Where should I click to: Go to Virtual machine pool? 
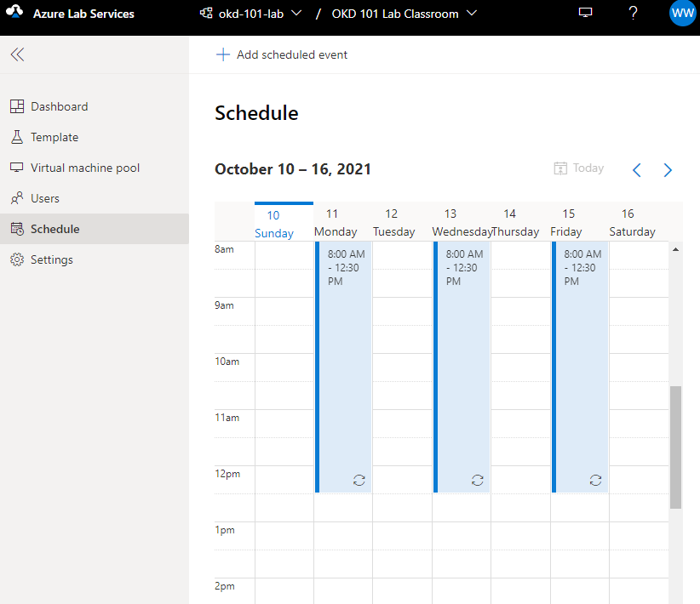pyautogui.click(x=95, y=168)
